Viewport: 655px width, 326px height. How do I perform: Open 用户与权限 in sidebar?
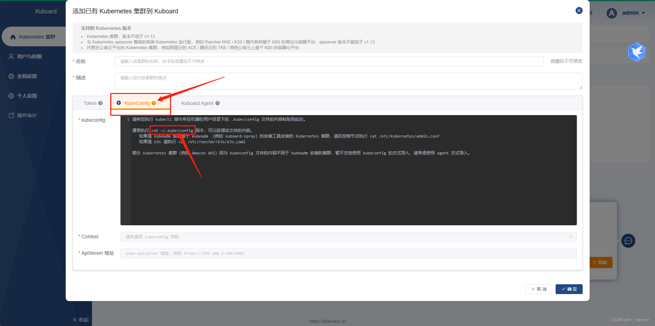click(x=30, y=56)
